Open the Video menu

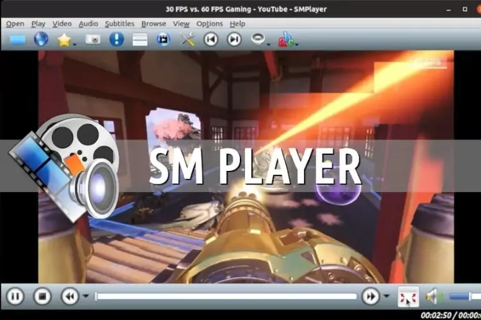pyautogui.click(x=62, y=24)
